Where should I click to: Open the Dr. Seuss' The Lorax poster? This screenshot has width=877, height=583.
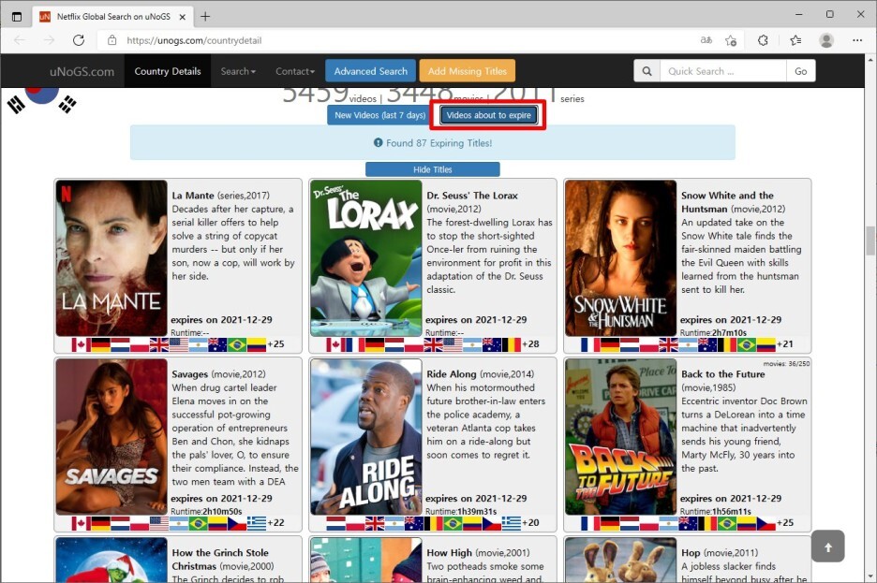pos(365,258)
